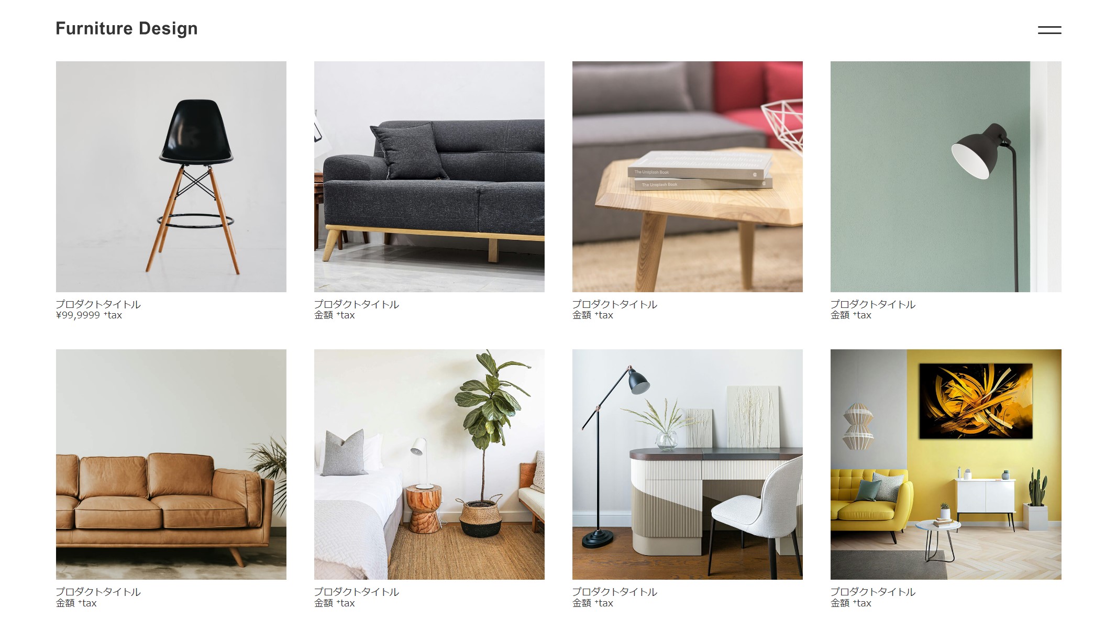
Task: Click product title under the desk photo
Action: click(615, 592)
